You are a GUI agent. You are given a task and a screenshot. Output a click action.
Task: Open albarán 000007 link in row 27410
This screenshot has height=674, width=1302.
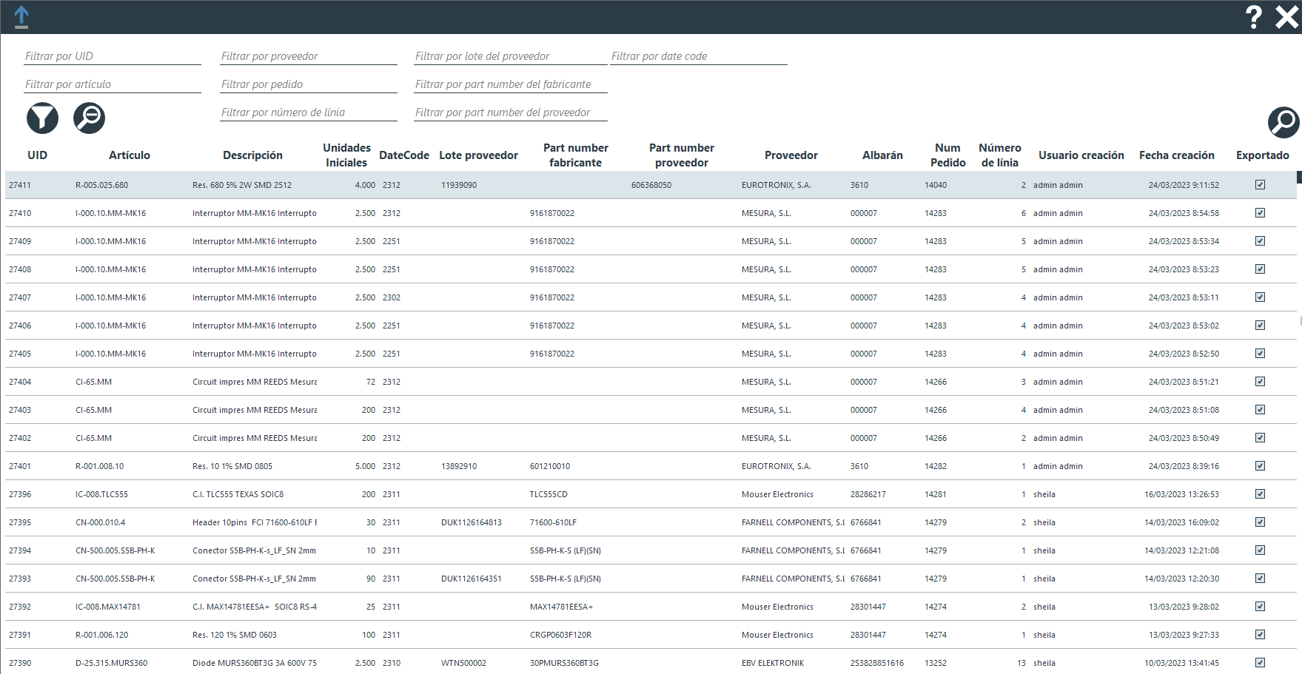[863, 213]
